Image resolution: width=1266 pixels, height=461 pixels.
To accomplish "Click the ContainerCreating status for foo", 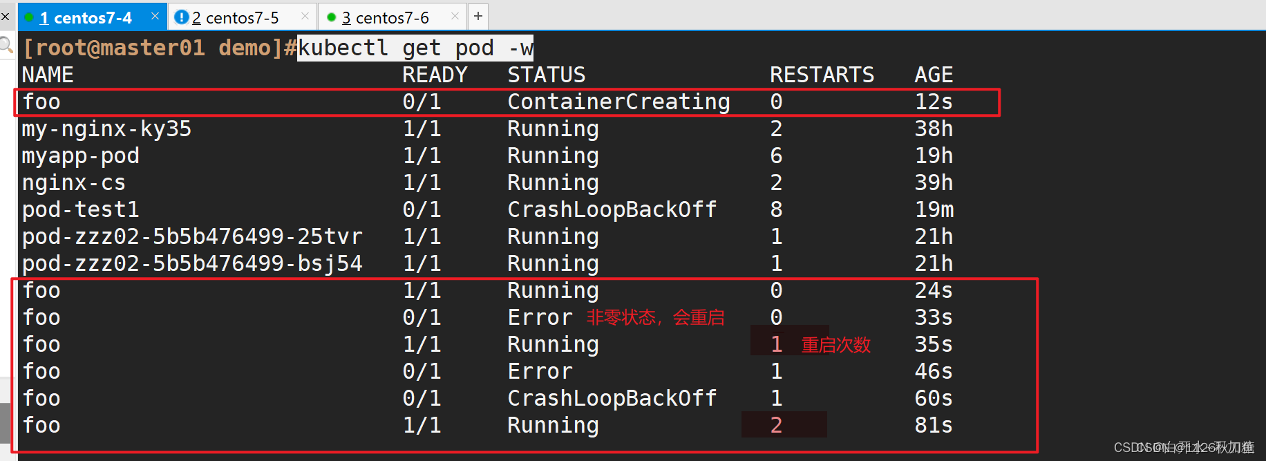I will (x=618, y=102).
